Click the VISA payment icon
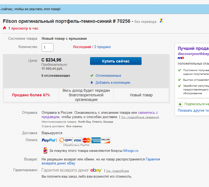Screen dimensions: 209x187 (x=77, y=140)
